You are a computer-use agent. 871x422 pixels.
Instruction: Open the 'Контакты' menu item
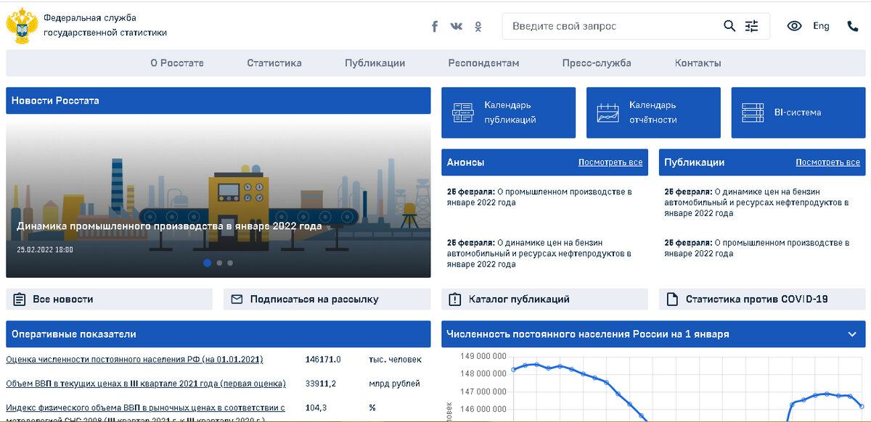click(698, 63)
